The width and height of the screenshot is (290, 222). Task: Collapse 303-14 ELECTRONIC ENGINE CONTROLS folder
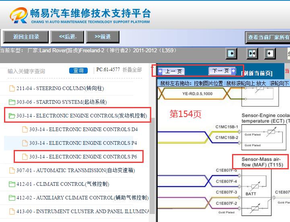point(82,116)
